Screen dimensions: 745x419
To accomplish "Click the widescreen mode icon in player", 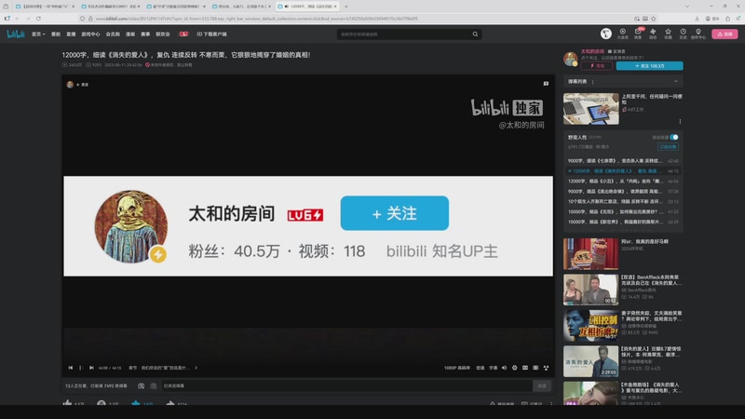I will click(x=535, y=368).
